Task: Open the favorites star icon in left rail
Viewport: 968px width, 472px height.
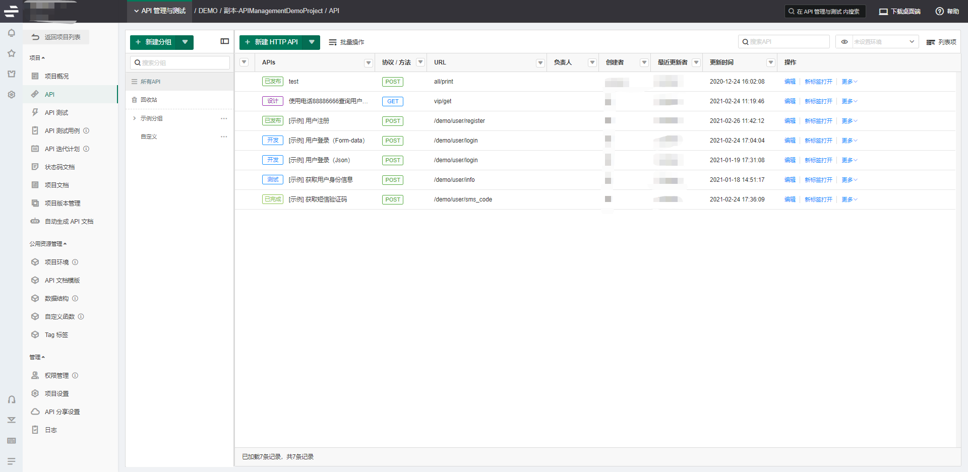Action: coord(11,53)
